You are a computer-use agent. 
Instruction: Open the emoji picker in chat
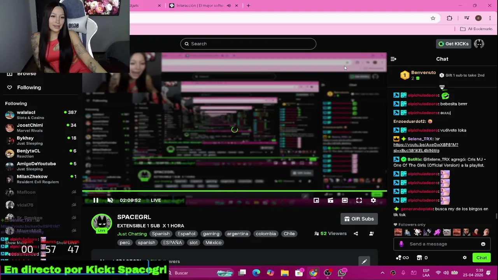click(x=483, y=244)
